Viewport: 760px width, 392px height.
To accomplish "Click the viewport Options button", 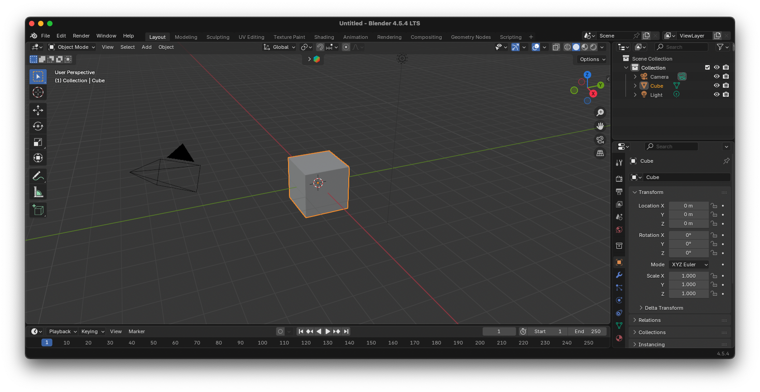I will (x=592, y=59).
